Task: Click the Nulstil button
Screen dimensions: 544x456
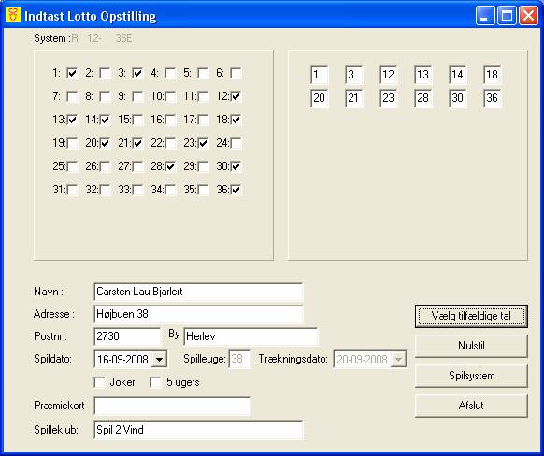Action: point(471,346)
